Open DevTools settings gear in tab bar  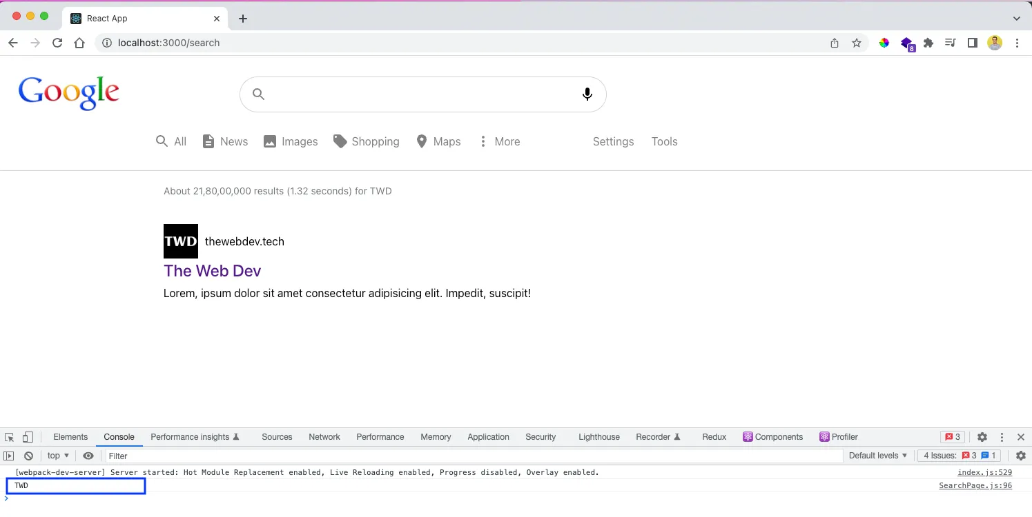point(982,437)
